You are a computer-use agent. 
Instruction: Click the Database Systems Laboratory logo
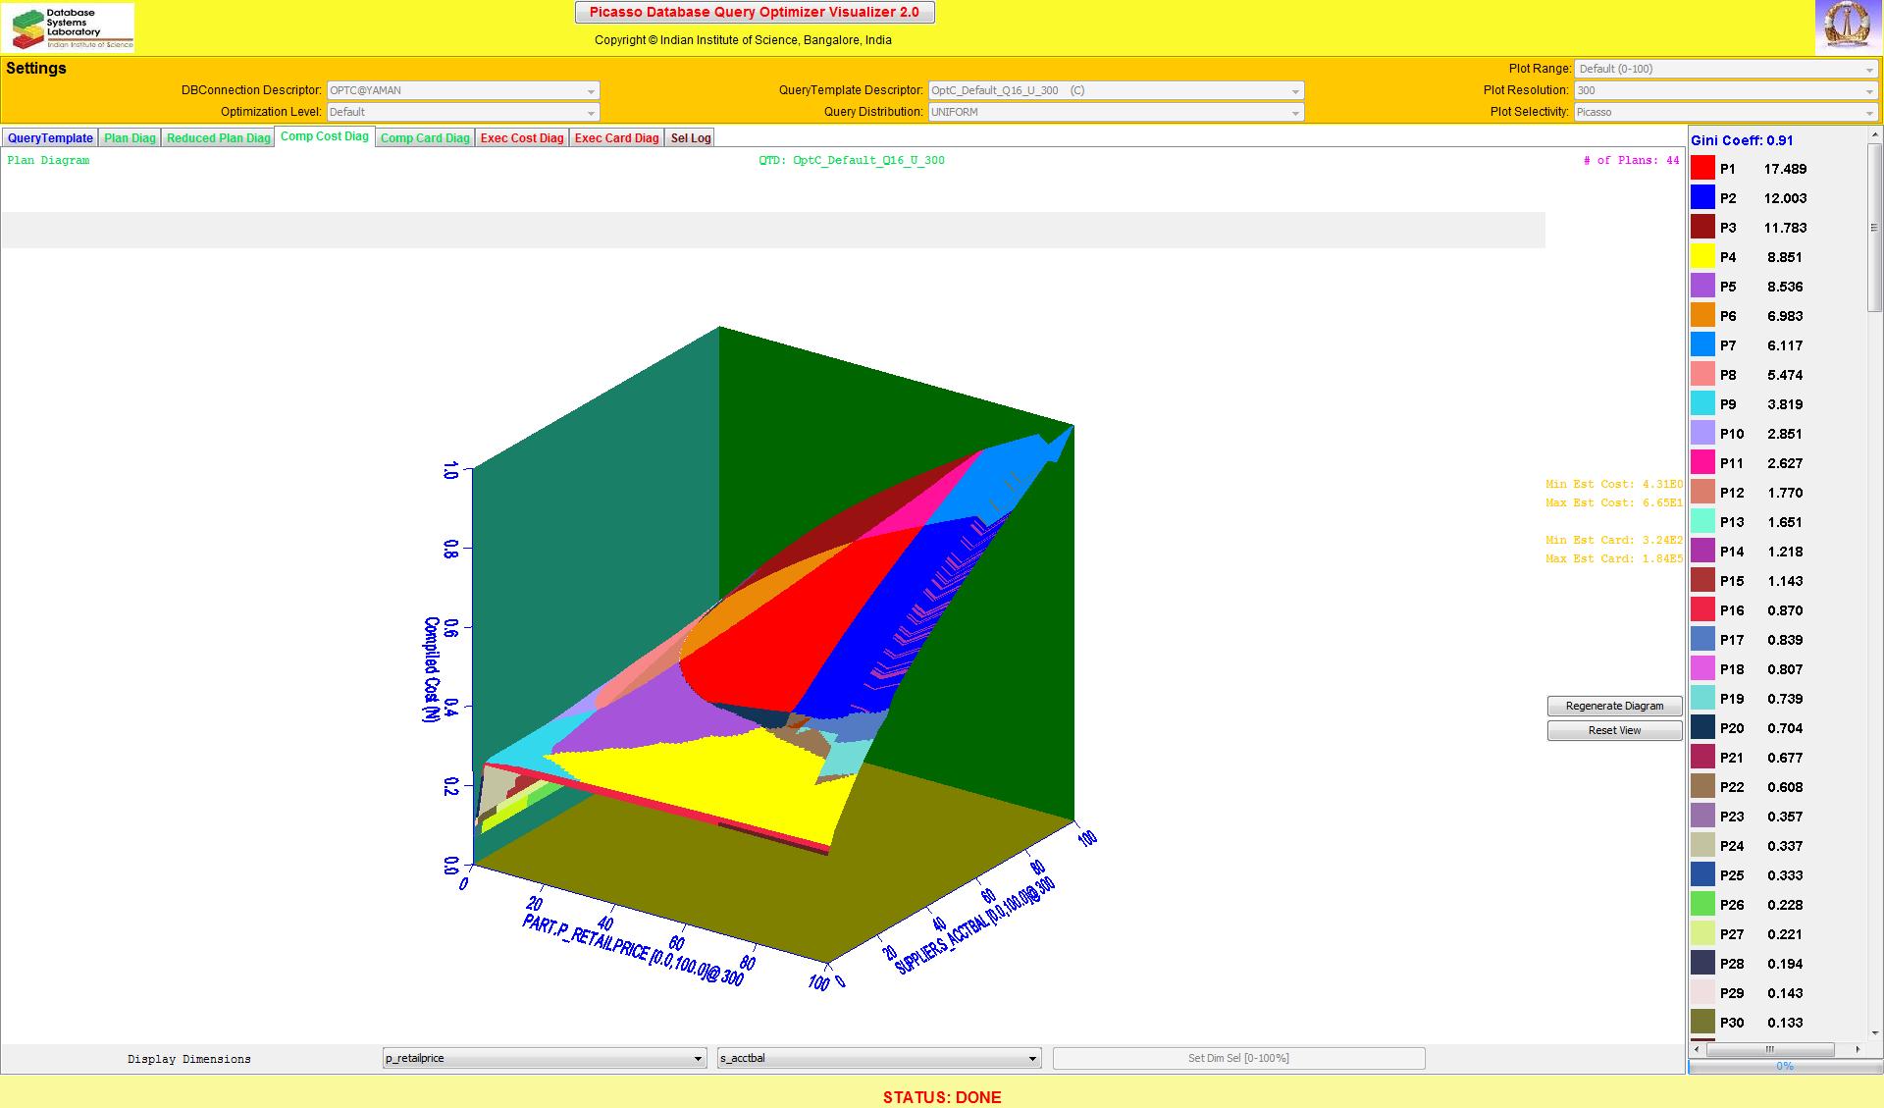68,27
